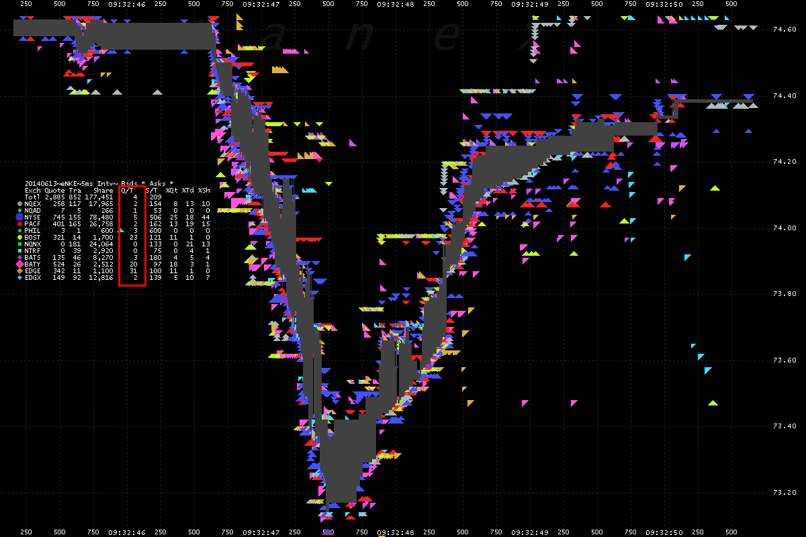The height and width of the screenshot is (537, 806).
Task: Select the 'Quote' column header
Action: (54, 190)
